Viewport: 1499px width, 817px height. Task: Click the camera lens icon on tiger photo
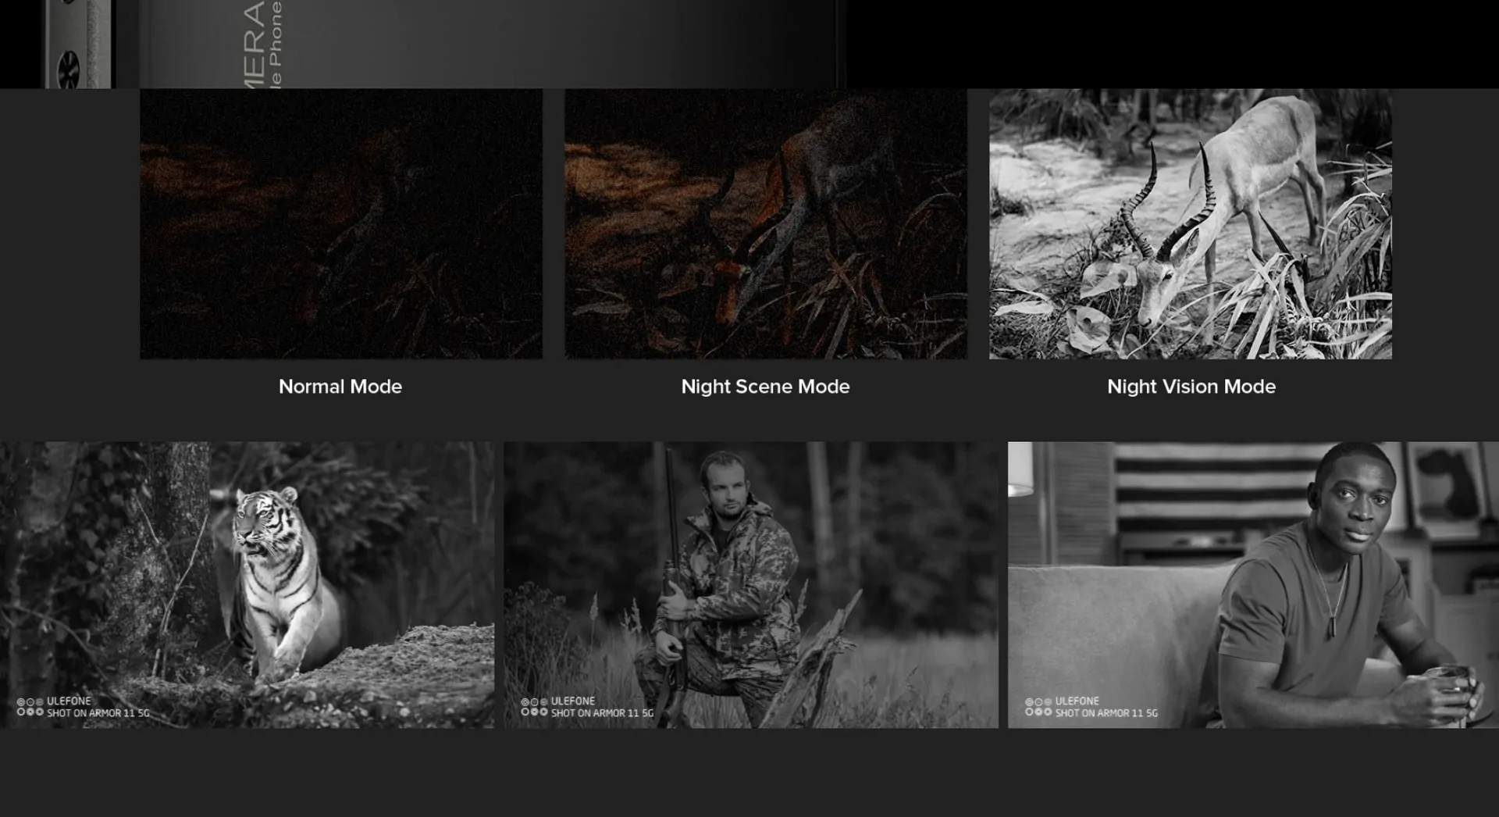click(x=30, y=707)
